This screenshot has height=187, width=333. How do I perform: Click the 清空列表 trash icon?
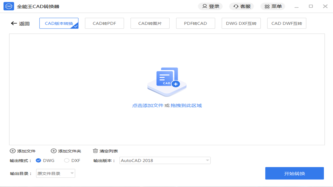coord(95,151)
